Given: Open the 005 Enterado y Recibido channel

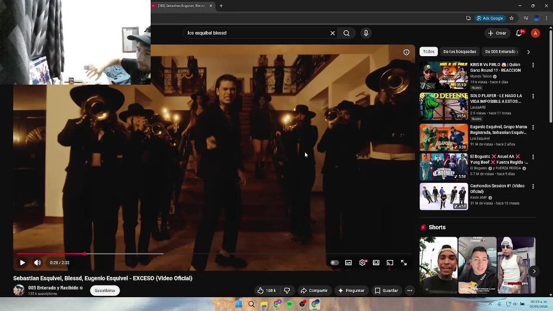Looking at the screenshot, I should (53, 288).
